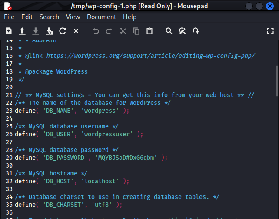Close the document with the toolbar X icon
279x219 pixels.
(76, 31)
